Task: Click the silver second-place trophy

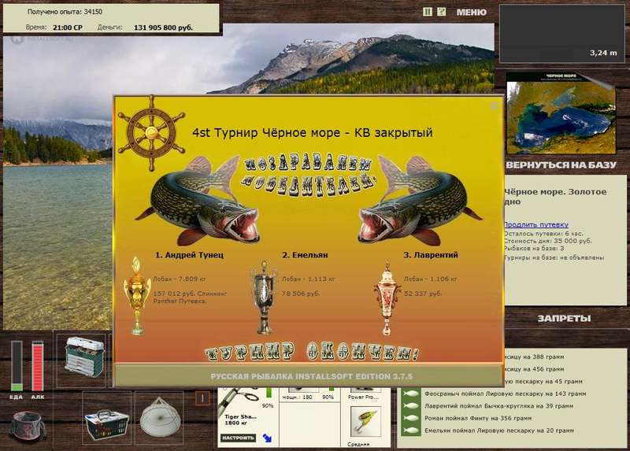Action: click(264, 298)
